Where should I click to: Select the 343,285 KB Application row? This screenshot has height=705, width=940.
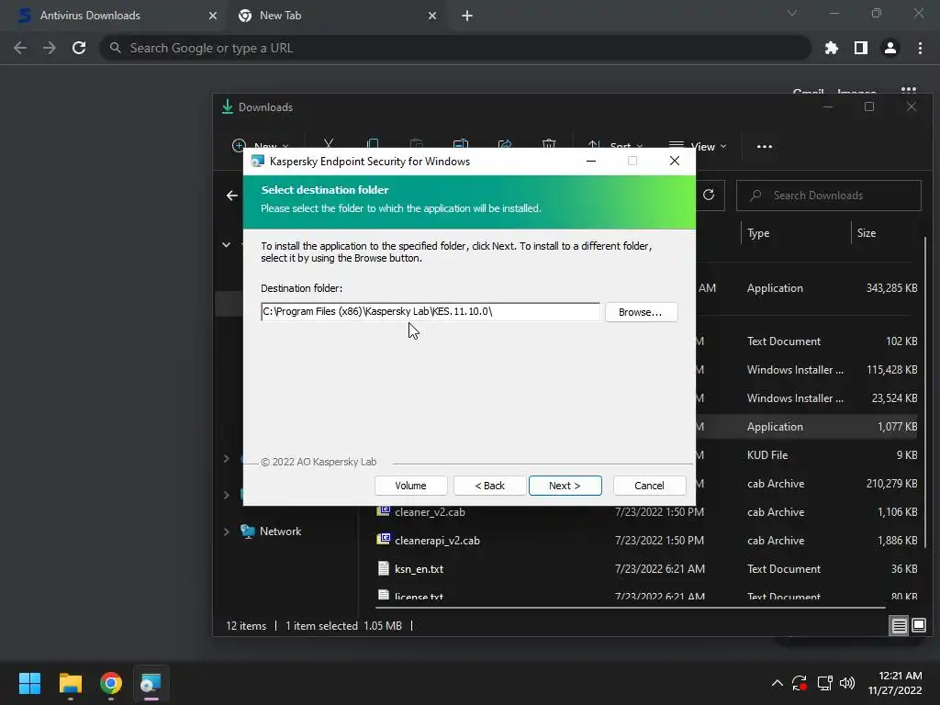pos(808,288)
